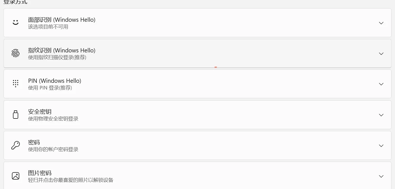Click the 使用你的帐户密码登录 description
The height and width of the screenshot is (189, 395).
(x=53, y=149)
